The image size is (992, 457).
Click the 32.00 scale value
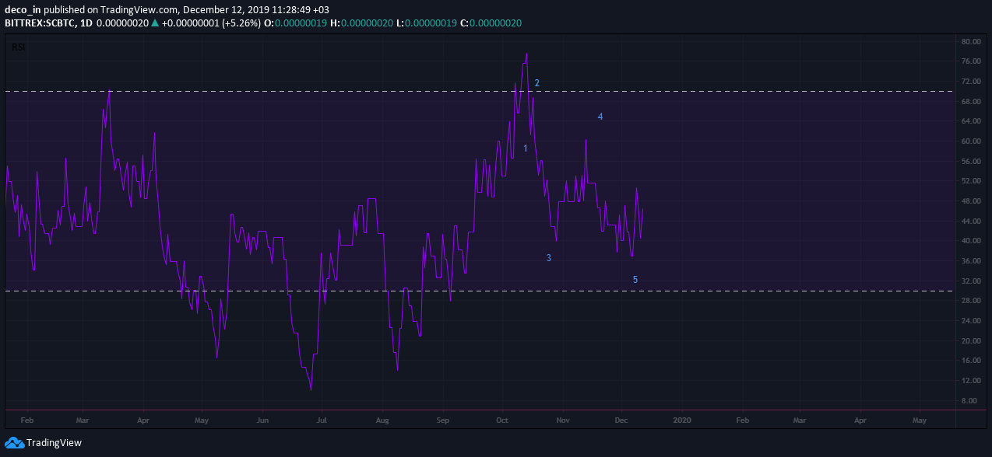coord(970,281)
